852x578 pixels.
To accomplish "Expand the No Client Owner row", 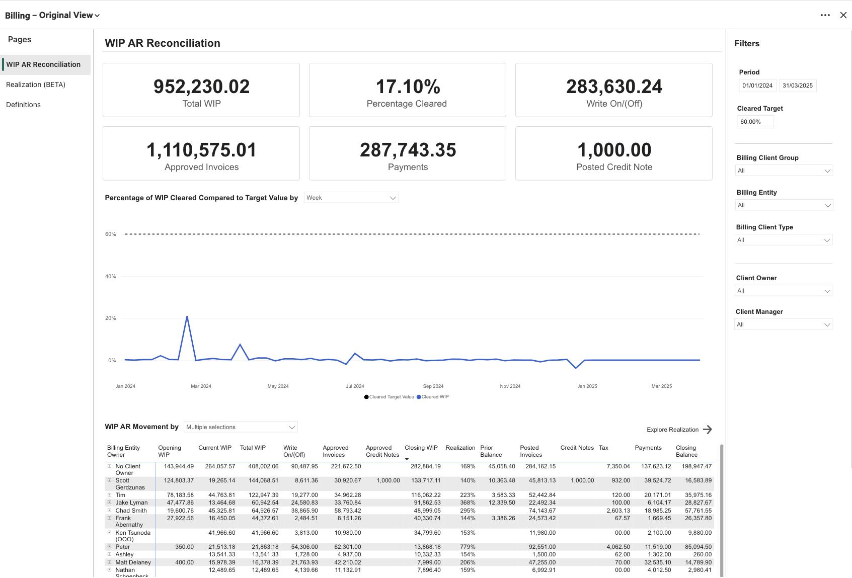I will point(110,466).
